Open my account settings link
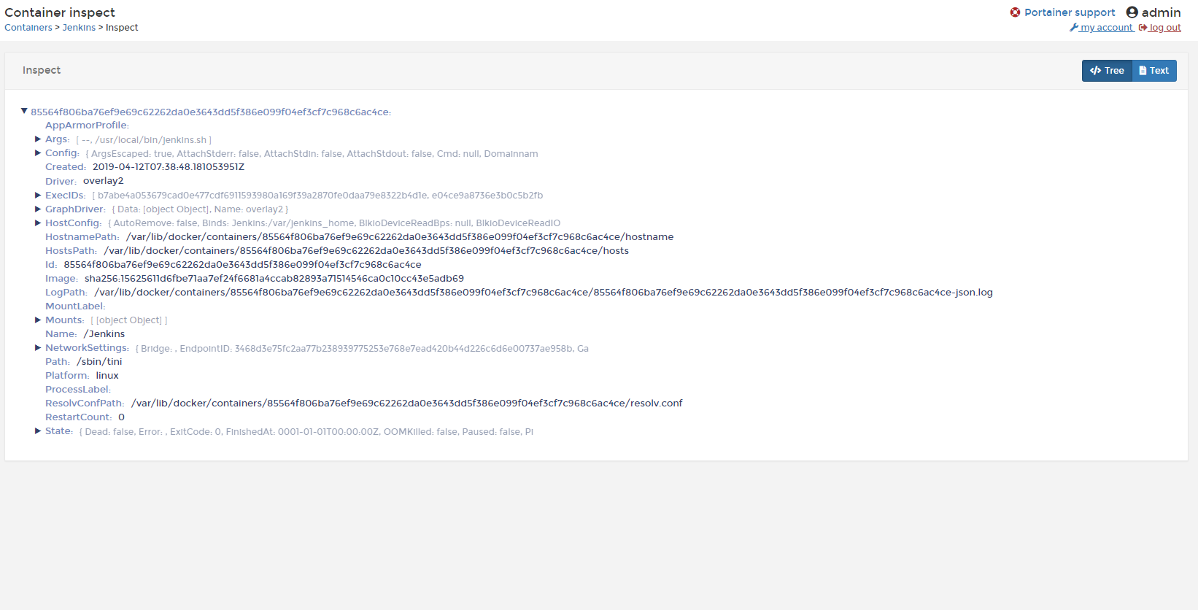 (x=1106, y=28)
